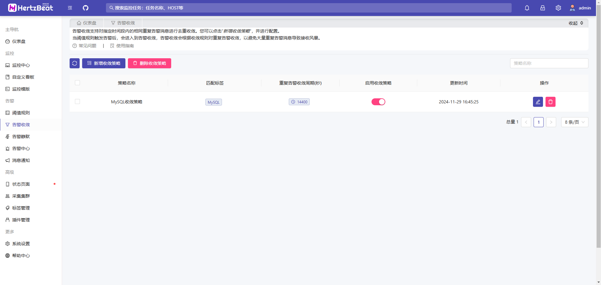
Task: Open 告警静默 in the sidebar
Action: [31, 137]
